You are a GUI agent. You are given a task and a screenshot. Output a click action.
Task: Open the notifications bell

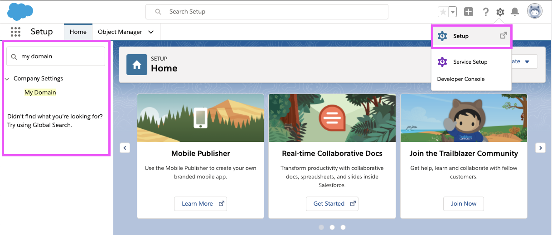point(515,12)
